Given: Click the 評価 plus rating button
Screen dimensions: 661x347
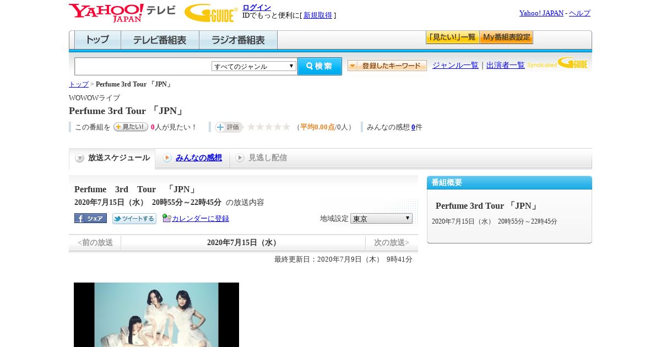Looking at the screenshot, I should (x=229, y=127).
